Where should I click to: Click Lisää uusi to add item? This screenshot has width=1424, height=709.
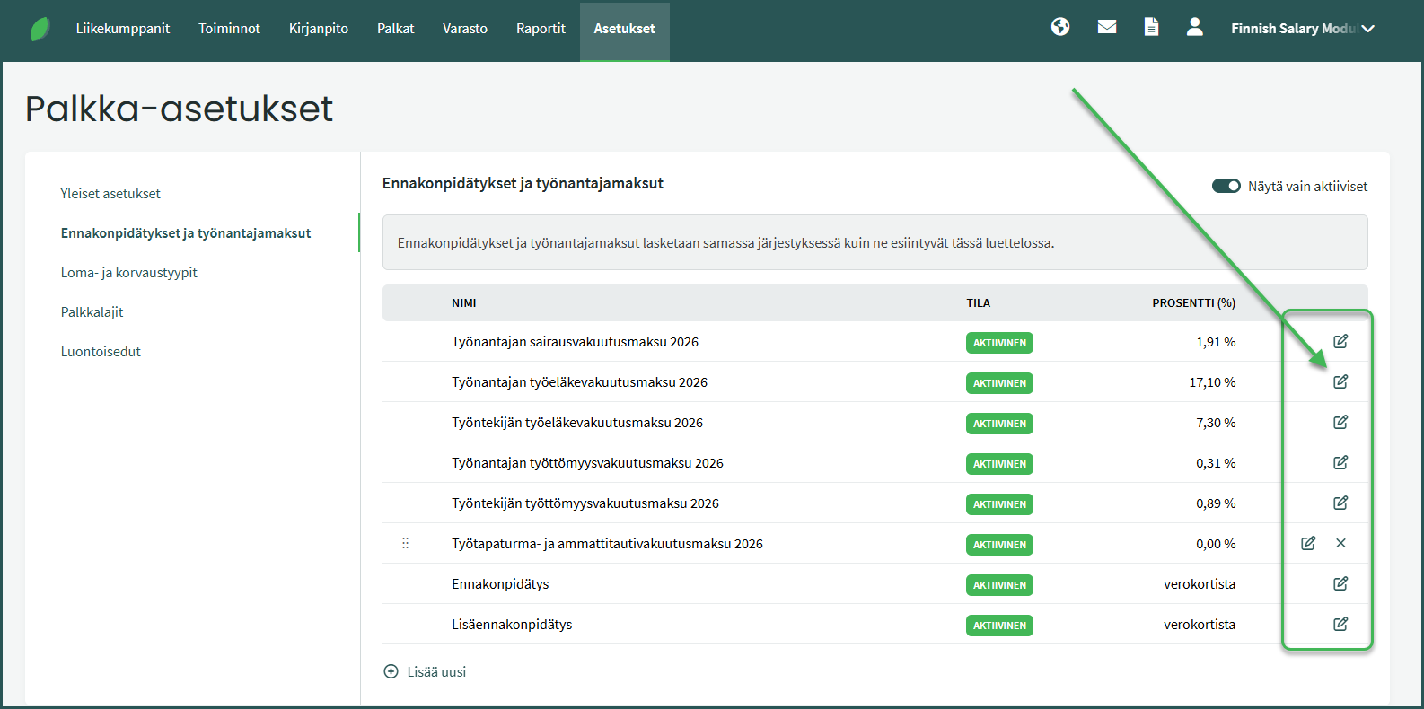pos(426,671)
